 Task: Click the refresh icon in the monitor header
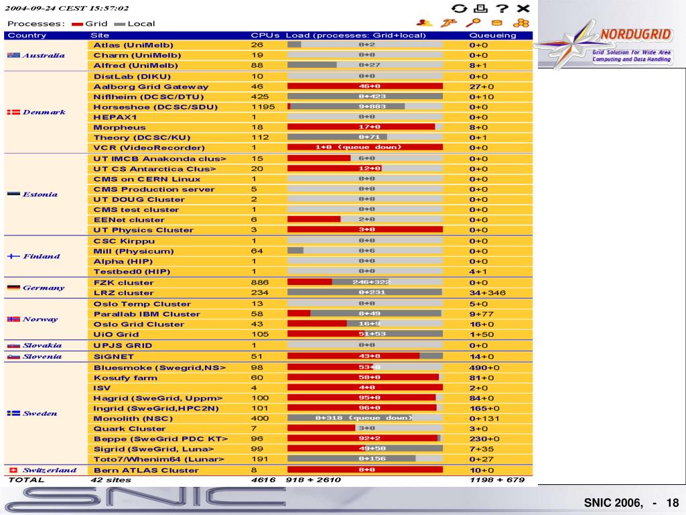point(459,8)
